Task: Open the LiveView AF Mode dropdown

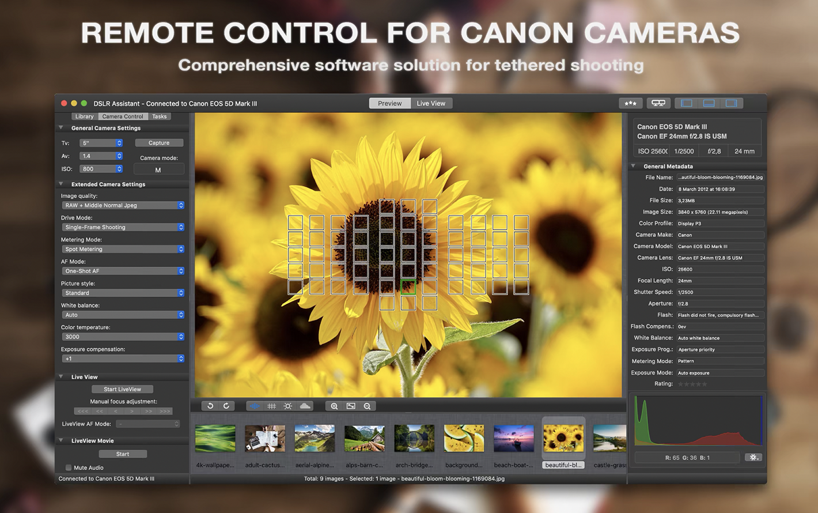Action: point(148,424)
